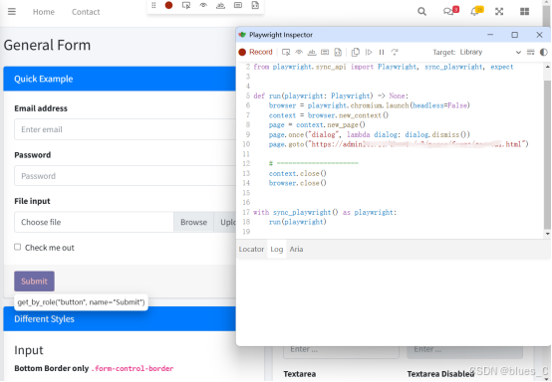Click the Pause icon in Inspector
The image size is (552, 382).
coord(382,52)
